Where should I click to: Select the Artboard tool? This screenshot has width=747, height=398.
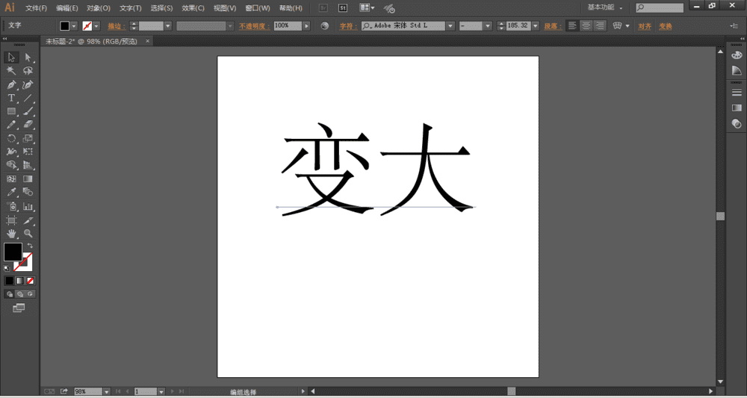(11, 220)
